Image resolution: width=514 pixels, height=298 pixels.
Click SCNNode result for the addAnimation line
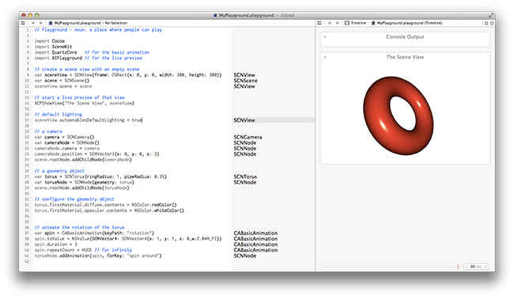(x=245, y=255)
